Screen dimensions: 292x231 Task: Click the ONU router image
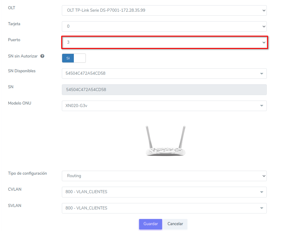pos(166,141)
